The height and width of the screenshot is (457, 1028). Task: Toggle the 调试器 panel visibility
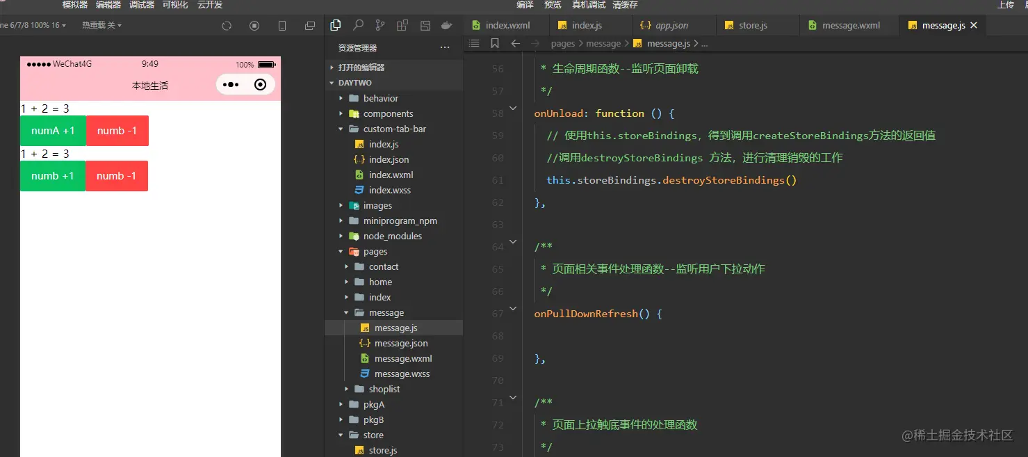(x=142, y=5)
